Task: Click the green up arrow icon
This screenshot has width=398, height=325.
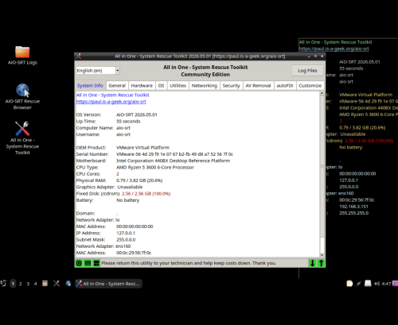Action: 321,263
